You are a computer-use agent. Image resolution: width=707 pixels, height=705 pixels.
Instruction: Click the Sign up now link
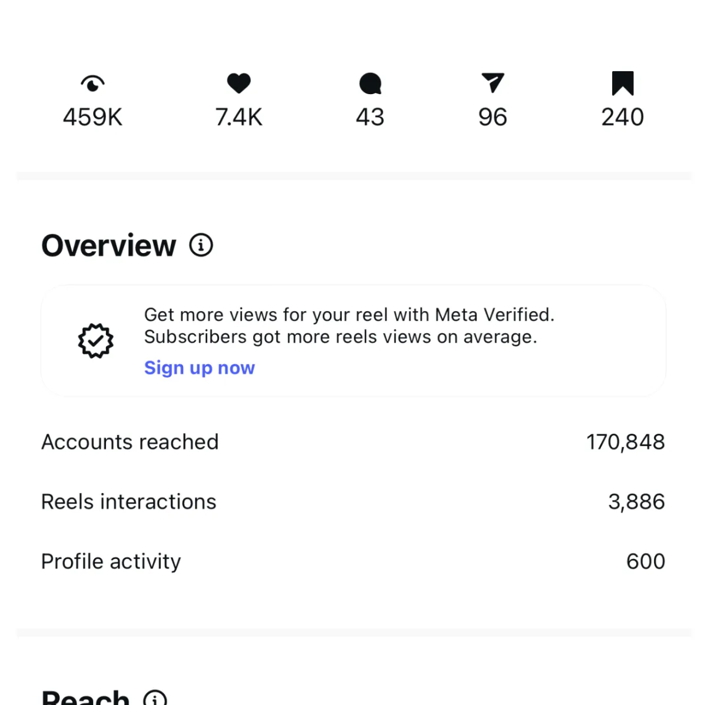(x=199, y=368)
